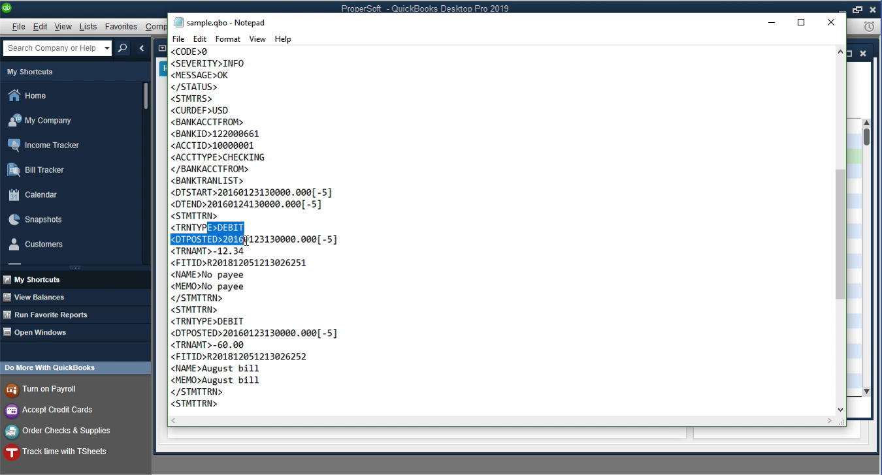Open Income Tracker shortcut

[52, 145]
